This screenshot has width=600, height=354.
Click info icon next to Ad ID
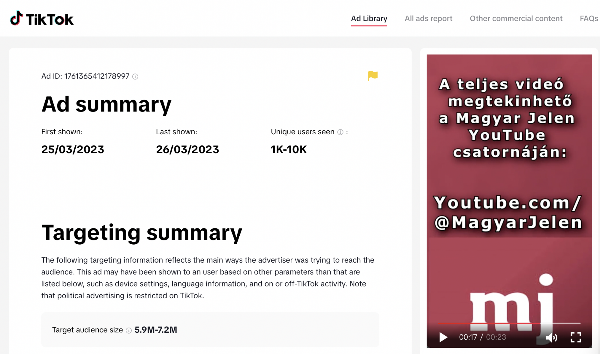click(135, 77)
